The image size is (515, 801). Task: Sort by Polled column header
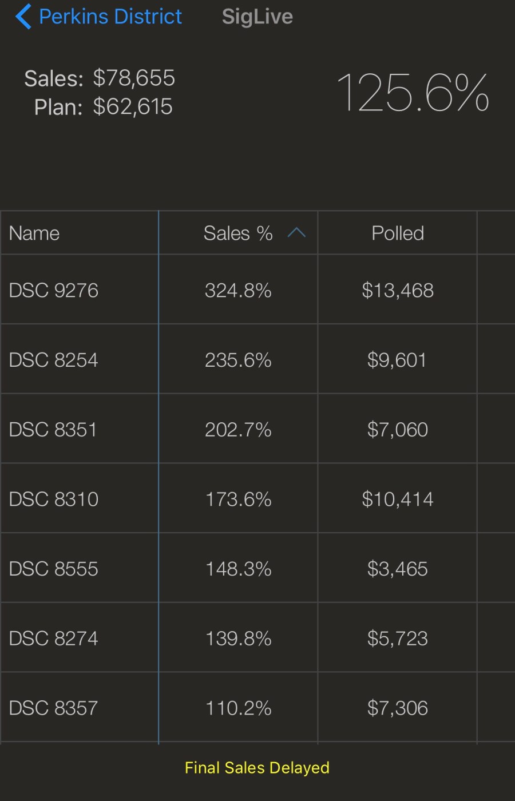tap(398, 233)
